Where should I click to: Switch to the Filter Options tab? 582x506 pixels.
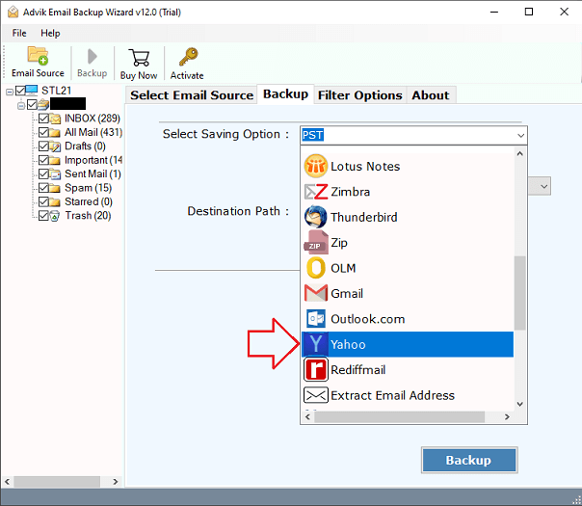pyautogui.click(x=359, y=95)
